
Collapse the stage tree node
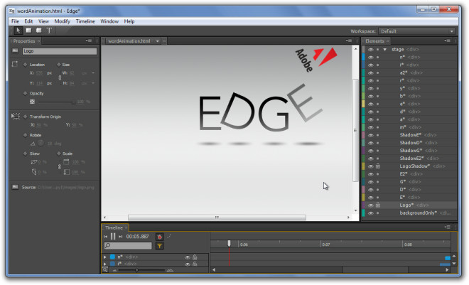pyautogui.click(x=385, y=49)
